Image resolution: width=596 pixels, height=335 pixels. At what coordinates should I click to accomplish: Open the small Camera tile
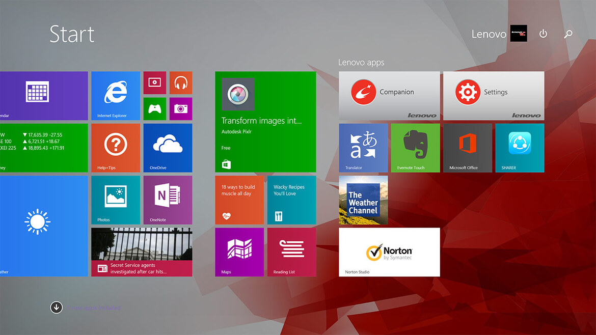(x=181, y=108)
